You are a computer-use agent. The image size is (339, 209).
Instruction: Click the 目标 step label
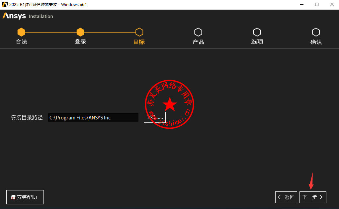[x=139, y=42]
